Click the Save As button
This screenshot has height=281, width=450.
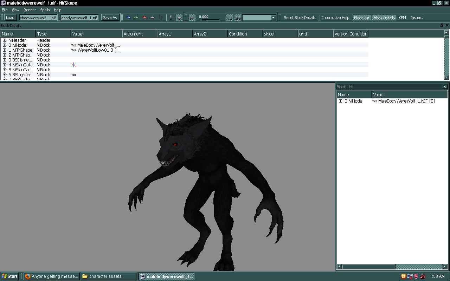(x=110, y=18)
